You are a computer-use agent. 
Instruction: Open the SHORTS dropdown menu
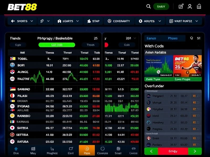pyautogui.click(x=22, y=21)
